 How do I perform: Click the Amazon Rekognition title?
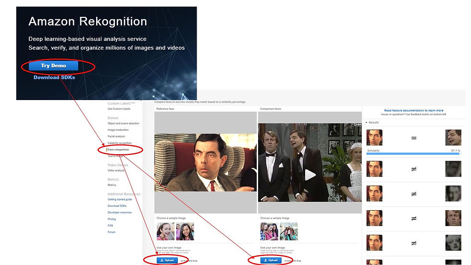click(87, 21)
